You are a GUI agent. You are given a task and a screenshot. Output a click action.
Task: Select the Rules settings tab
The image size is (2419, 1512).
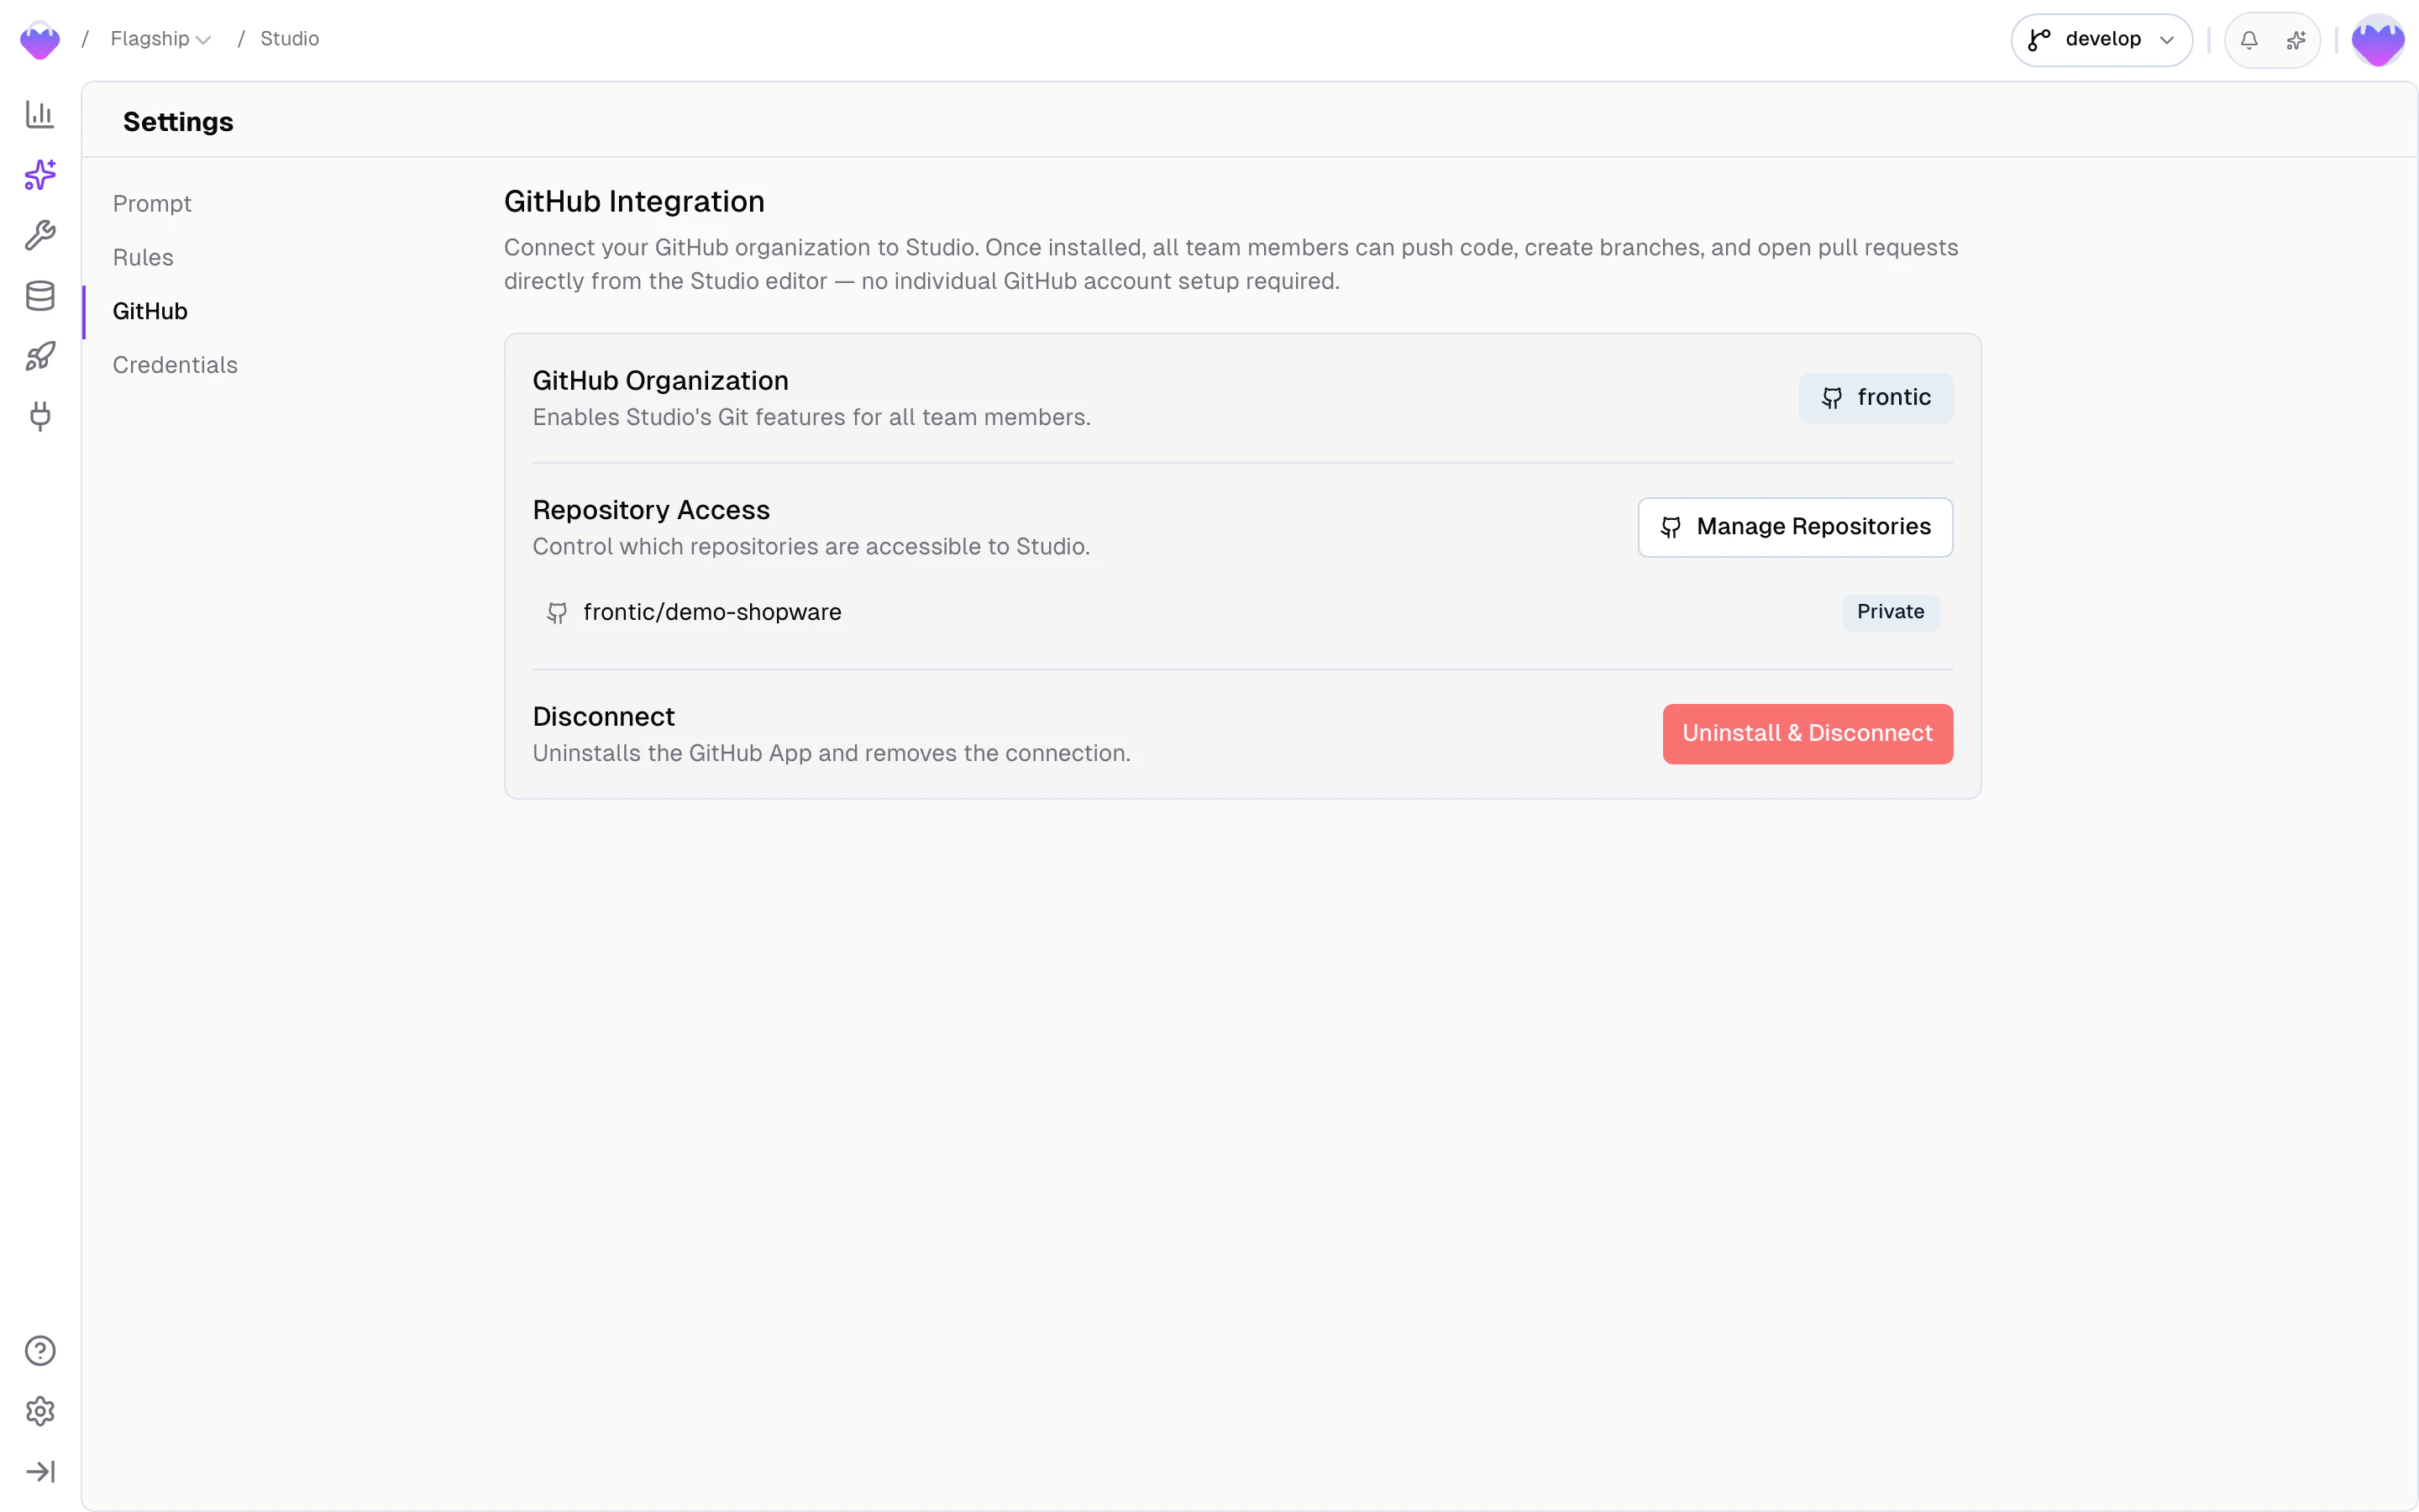(143, 258)
